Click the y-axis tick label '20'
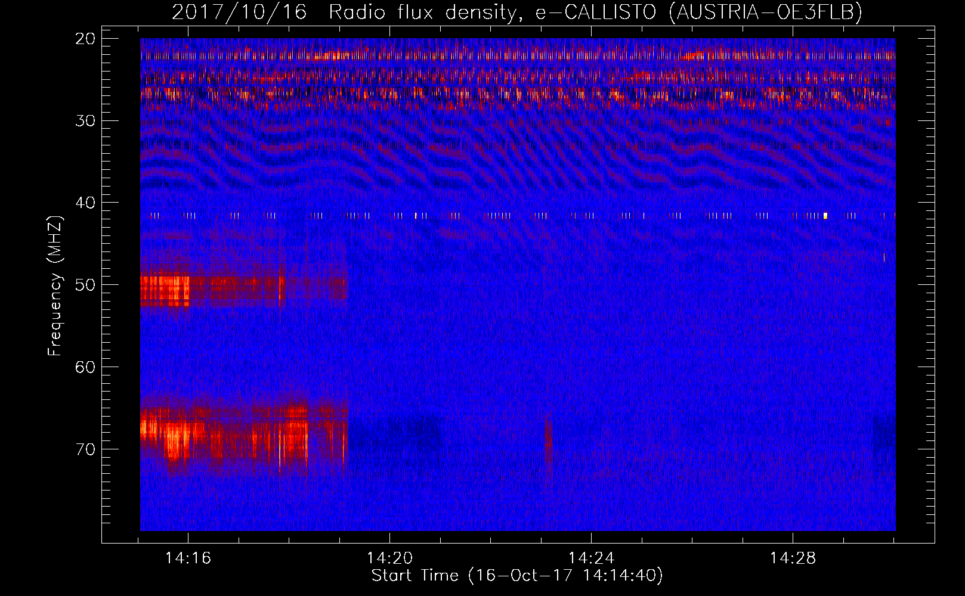Viewport: 965px width, 596px height. click(x=86, y=39)
